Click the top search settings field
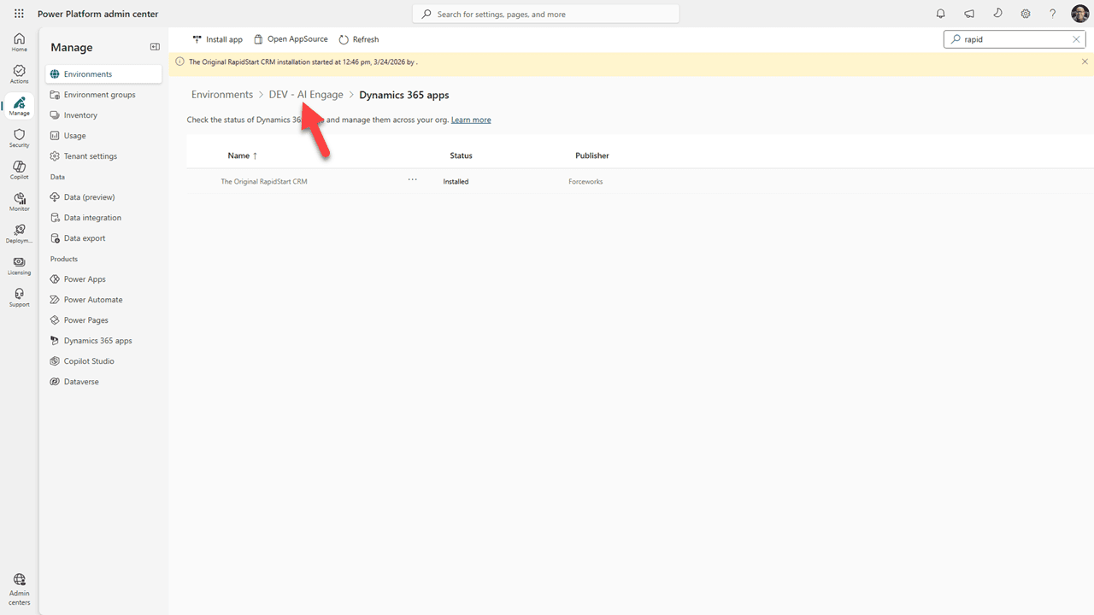Viewport: 1094px width, 615px height. [x=547, y=14]
